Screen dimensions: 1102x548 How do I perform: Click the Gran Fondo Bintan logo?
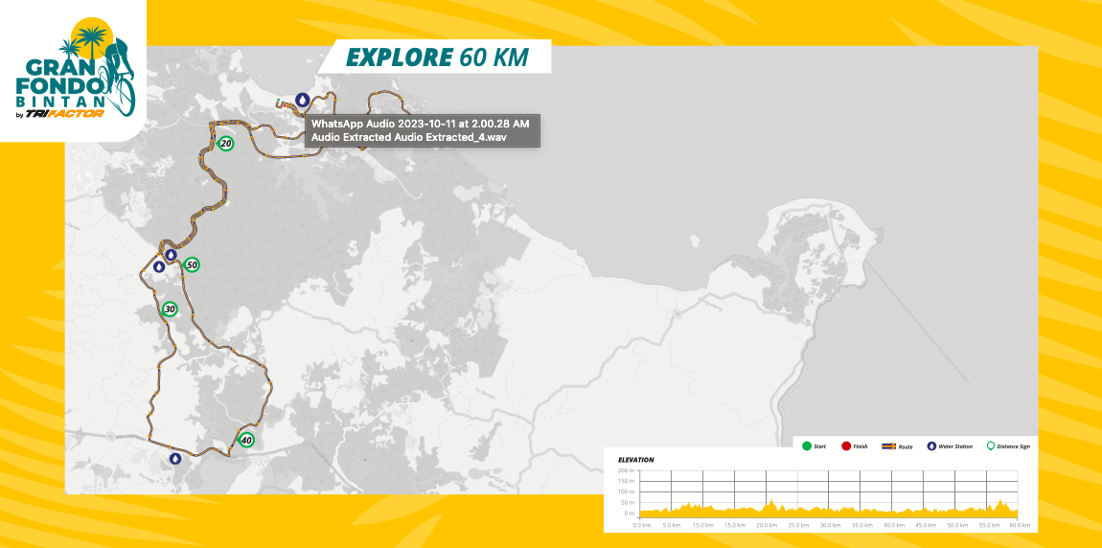tap(75, 71)
